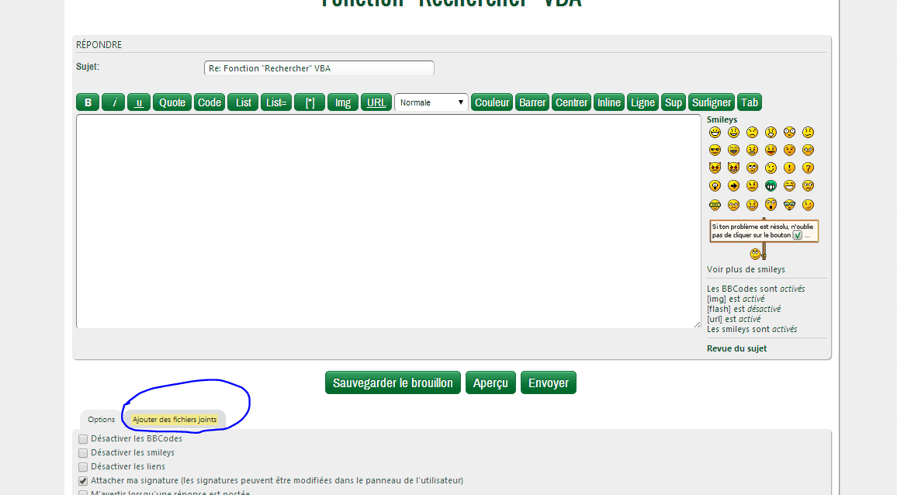Uncheck 'Attacher ma signature'
Screen dimensions: 897x495
point(83,481)
